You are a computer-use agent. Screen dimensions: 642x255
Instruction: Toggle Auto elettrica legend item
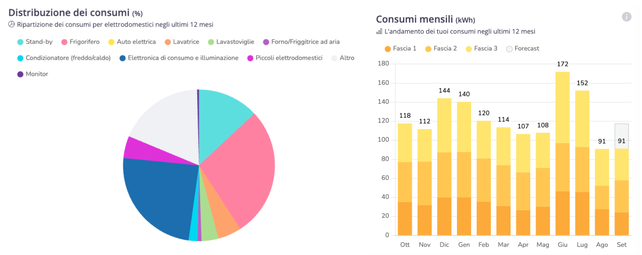(132, 42)
